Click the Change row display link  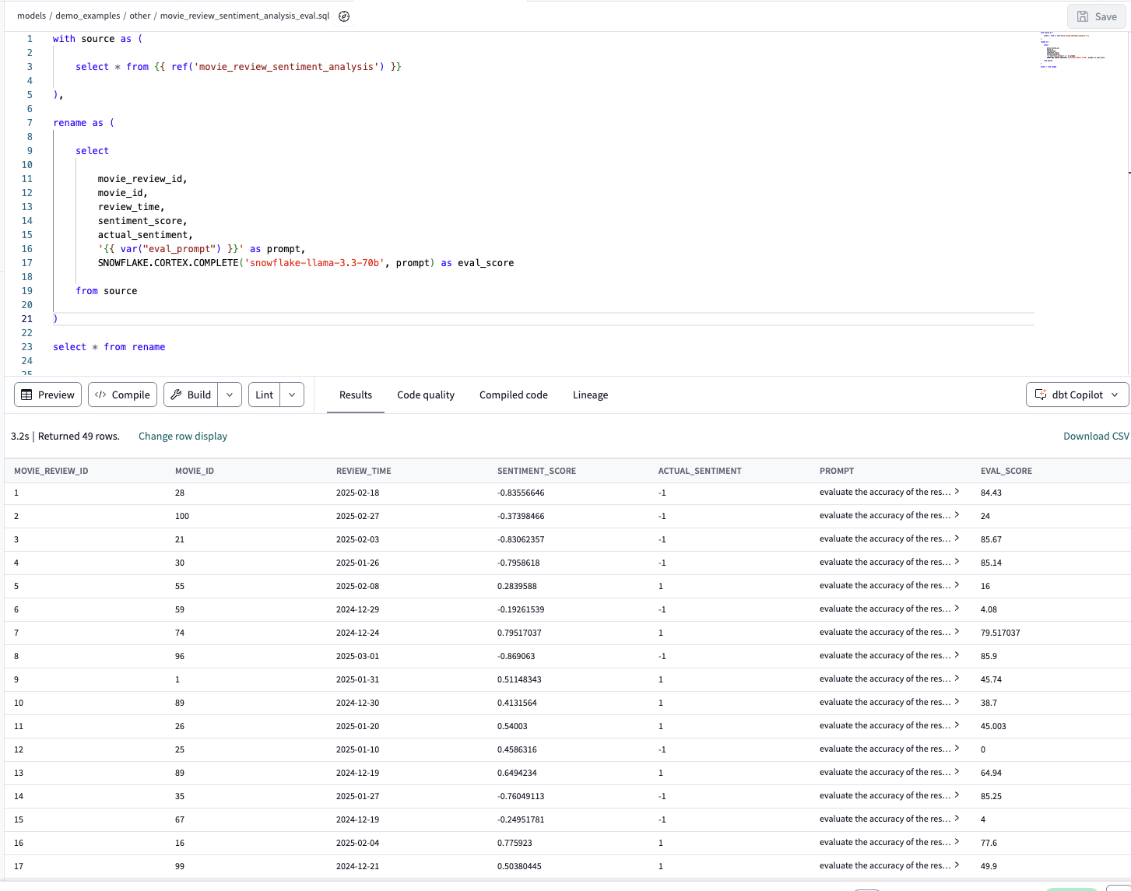point(182,436)
